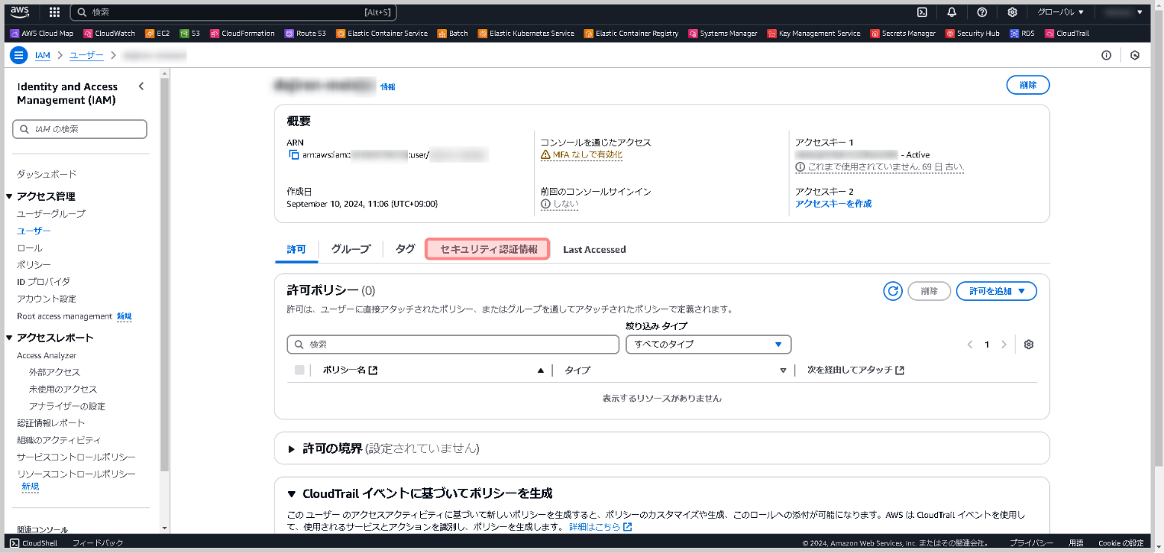
Task: Open Elastic Kubernetes Service shortcut
Action: tap(526, 34)
